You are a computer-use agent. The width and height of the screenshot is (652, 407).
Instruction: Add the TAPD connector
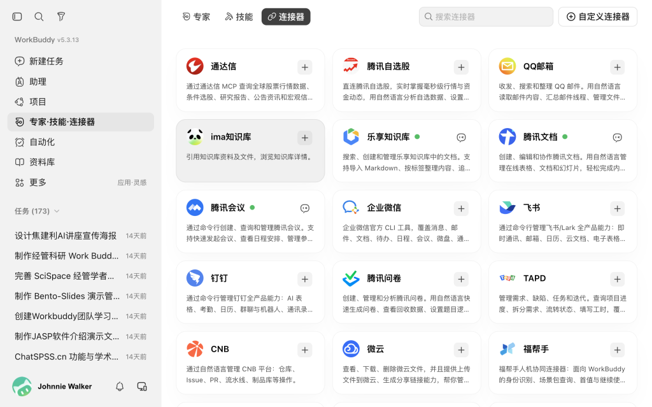pyautogui.click(x=618, y=279)
